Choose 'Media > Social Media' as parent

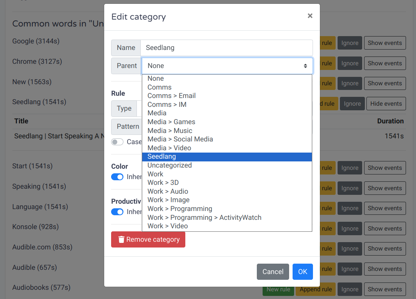click(180, 139)
